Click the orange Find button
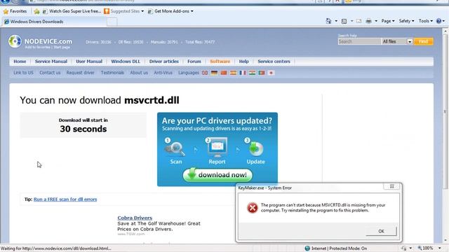Image resolution: width=449 pixels, height=252 pixels. (423, 42)
